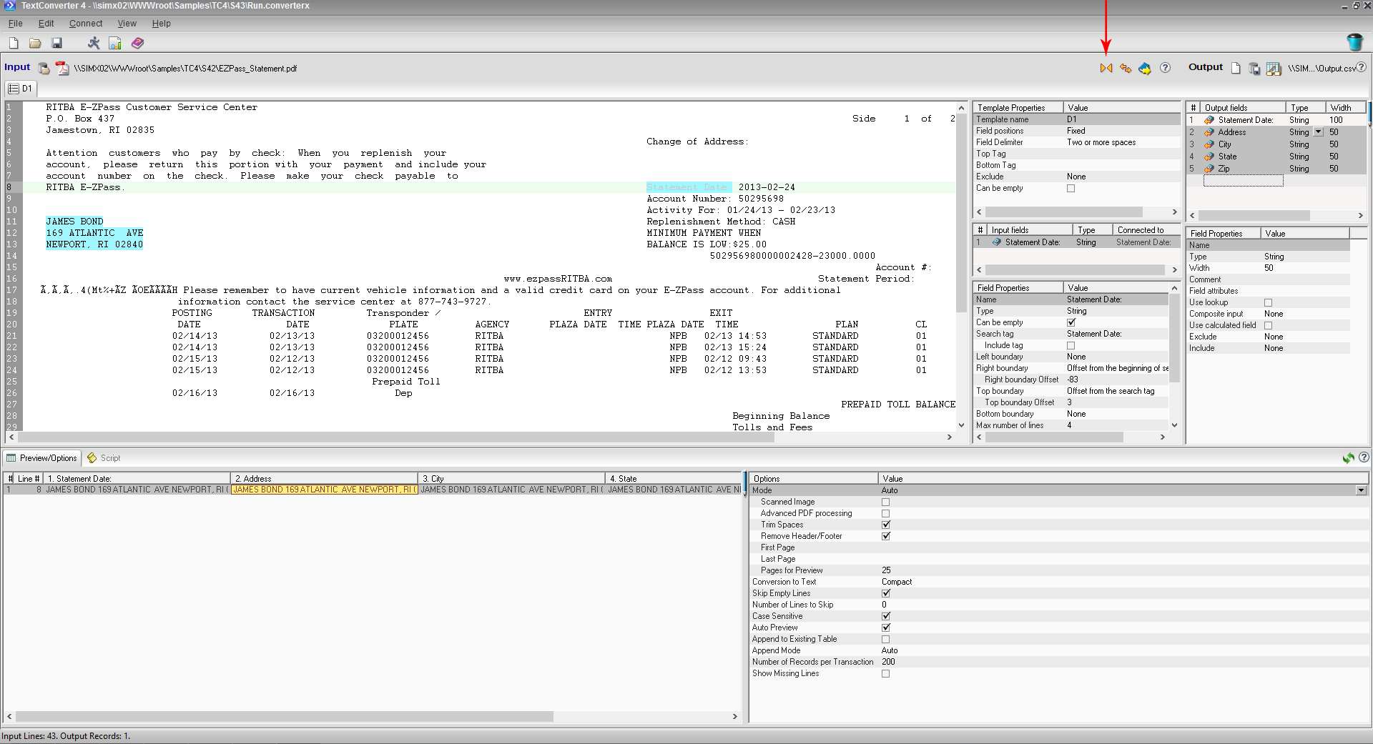Screen dimensions: 1373x744
Task: Click Statement Date input field icon
Action: (x=997, y=242)
